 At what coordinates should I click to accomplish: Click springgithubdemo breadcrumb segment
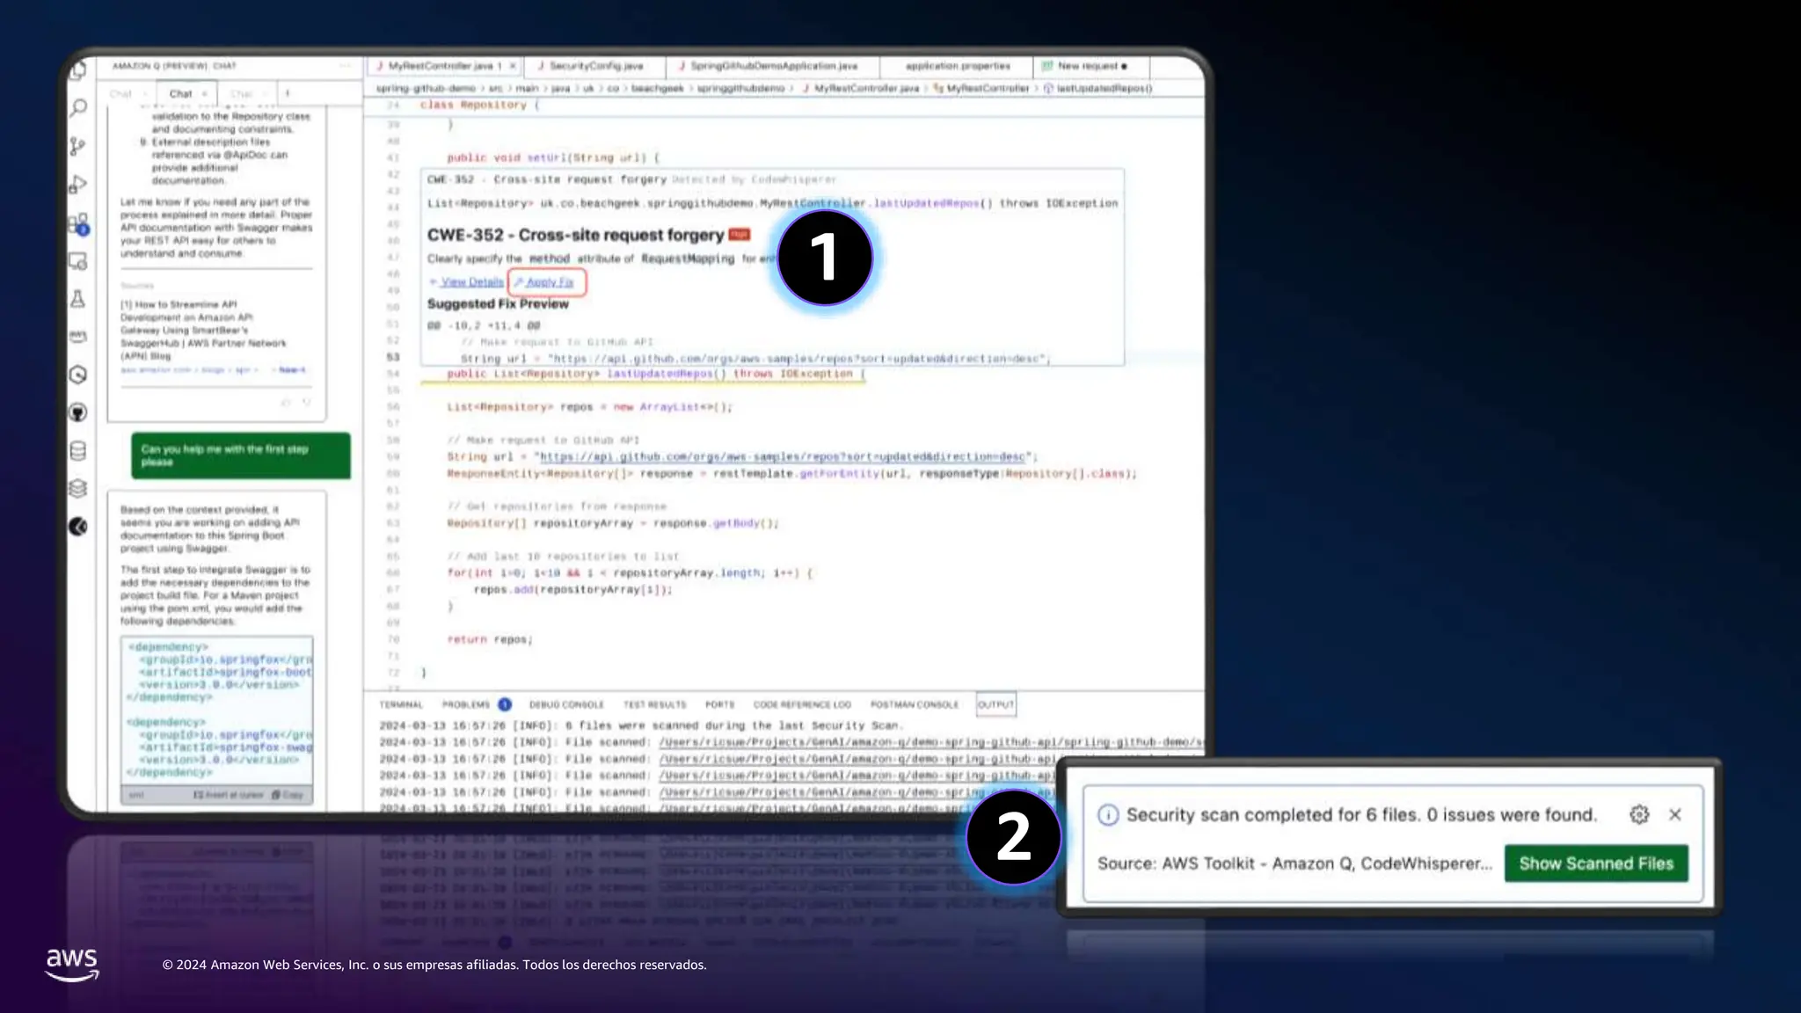(740, 88)
